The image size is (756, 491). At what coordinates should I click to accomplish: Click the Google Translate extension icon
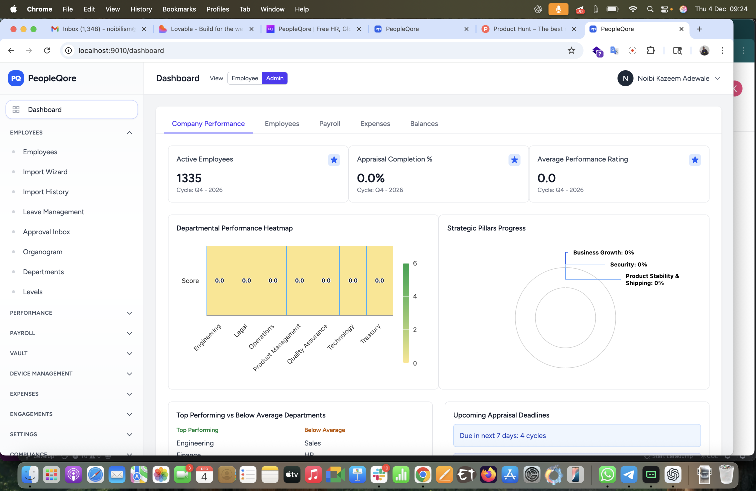pyautogui.click(x=614, y=50)
